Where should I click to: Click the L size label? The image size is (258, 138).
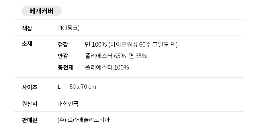[x=59, y=87]
